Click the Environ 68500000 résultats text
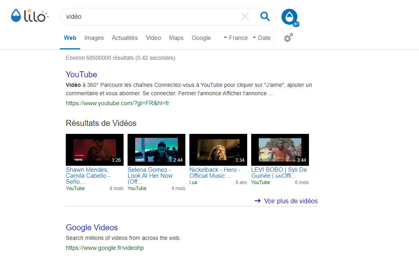This screenshot has width=419, height=261. click(120, 58)
